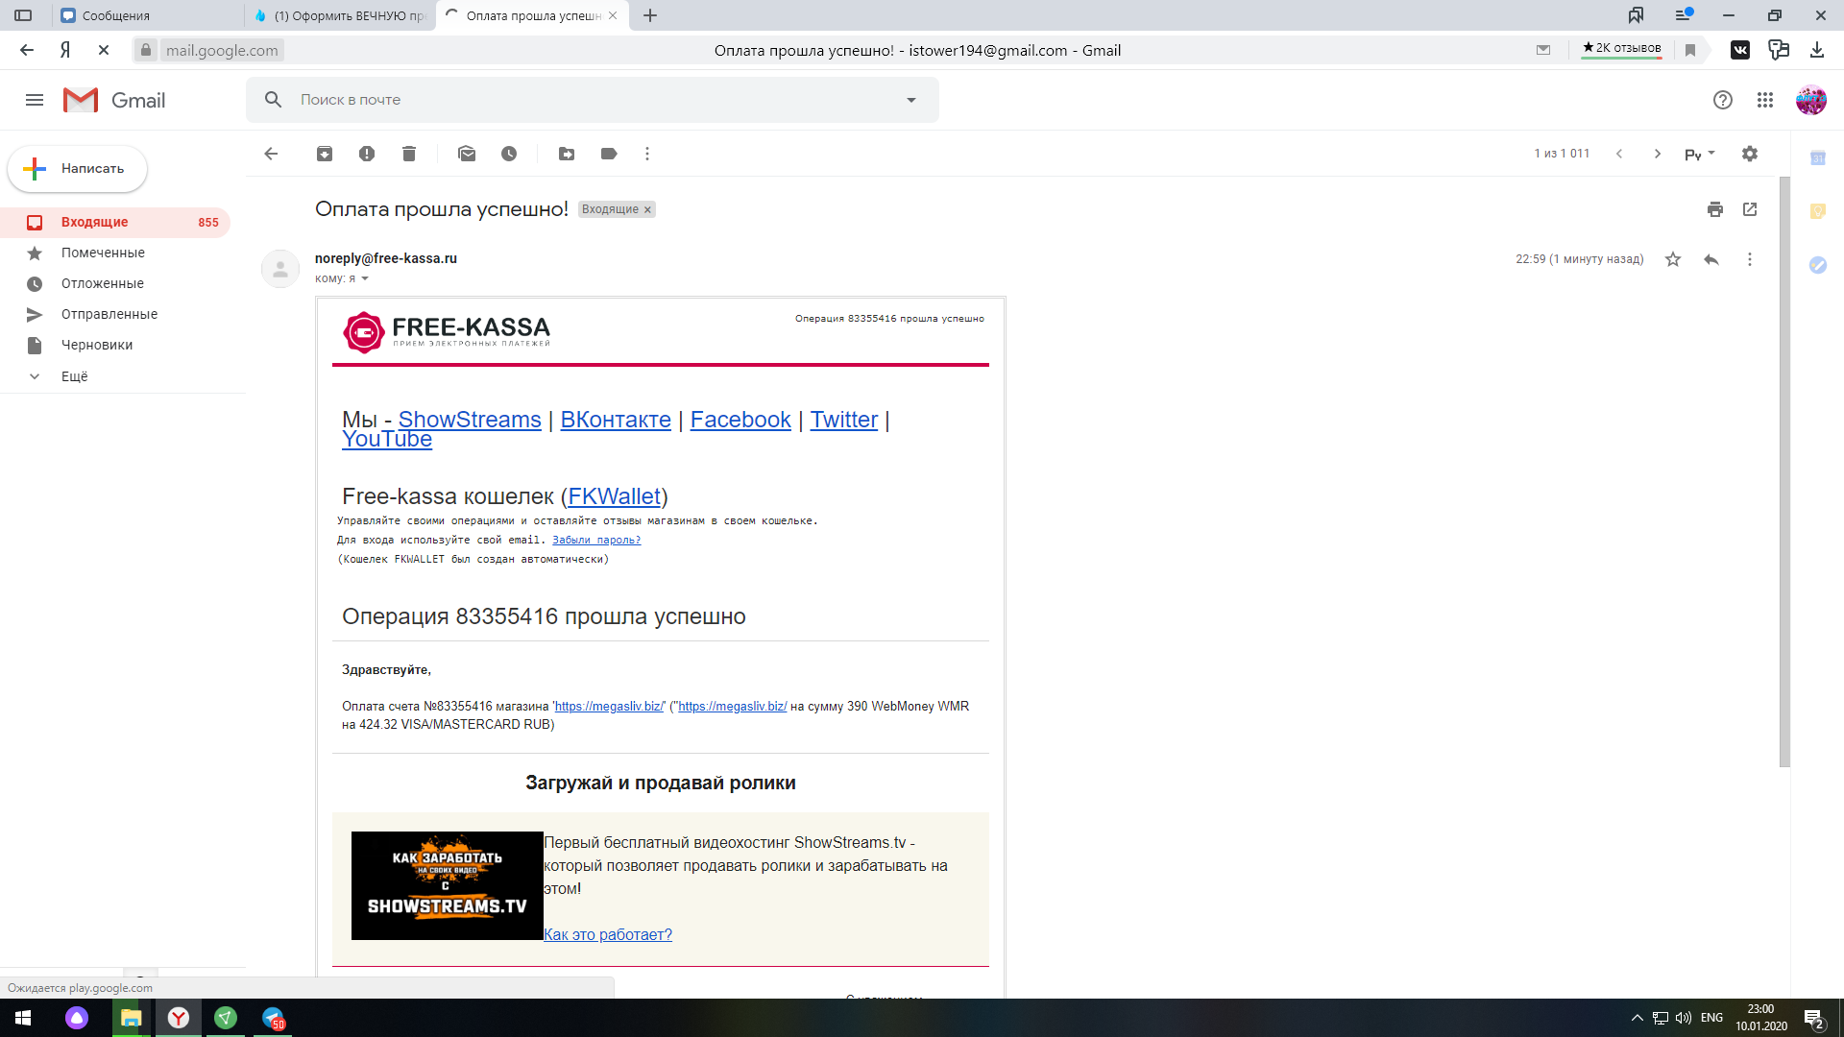The width and height of the screenshot is (1844, 1037).
Task: Open the email in a new window
Action: pos(1750,209)
